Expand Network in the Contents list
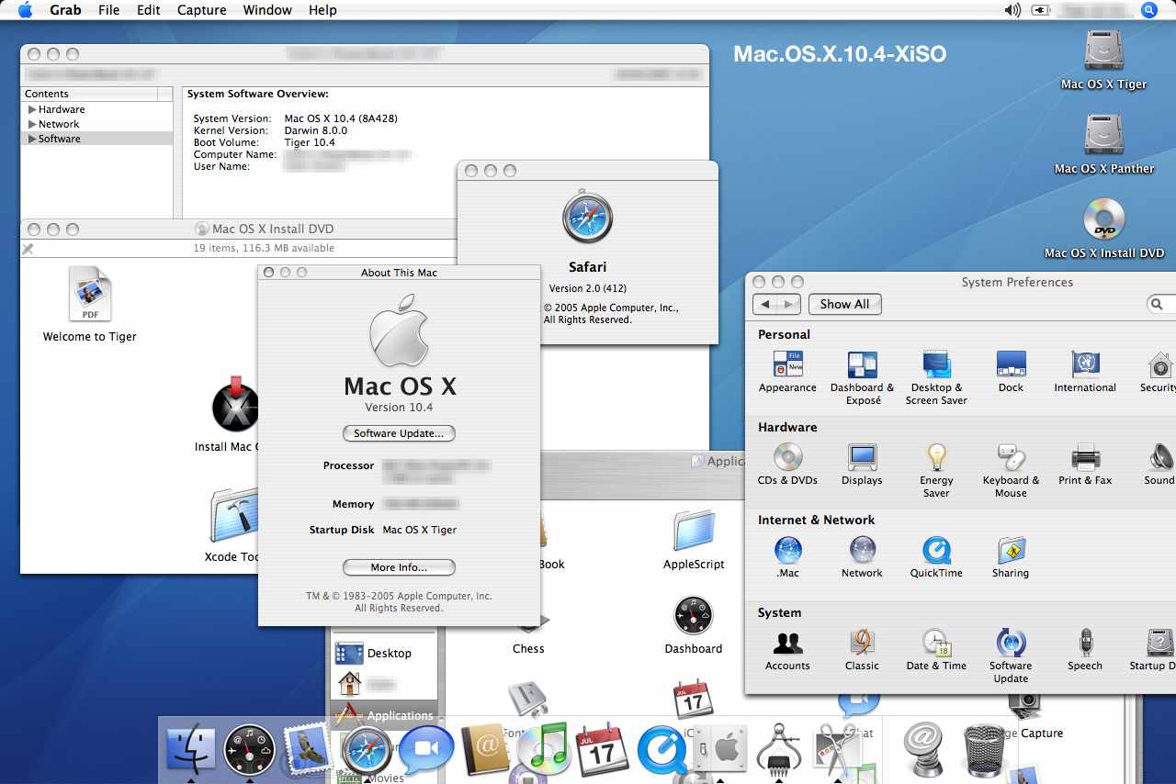 33,124
